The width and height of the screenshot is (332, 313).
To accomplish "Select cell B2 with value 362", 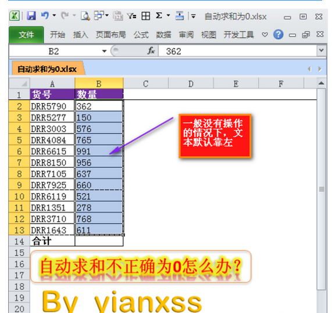I will click(x=99, y=106).
